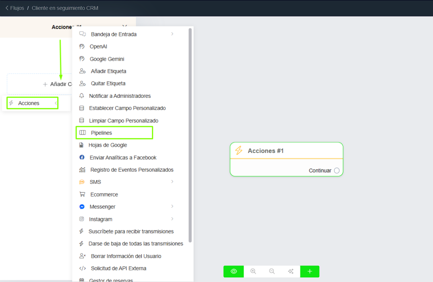Viewport: 433px width, 282px height.
Task: Select the Continuar connector circle
Action: click(x=337, y=171)
